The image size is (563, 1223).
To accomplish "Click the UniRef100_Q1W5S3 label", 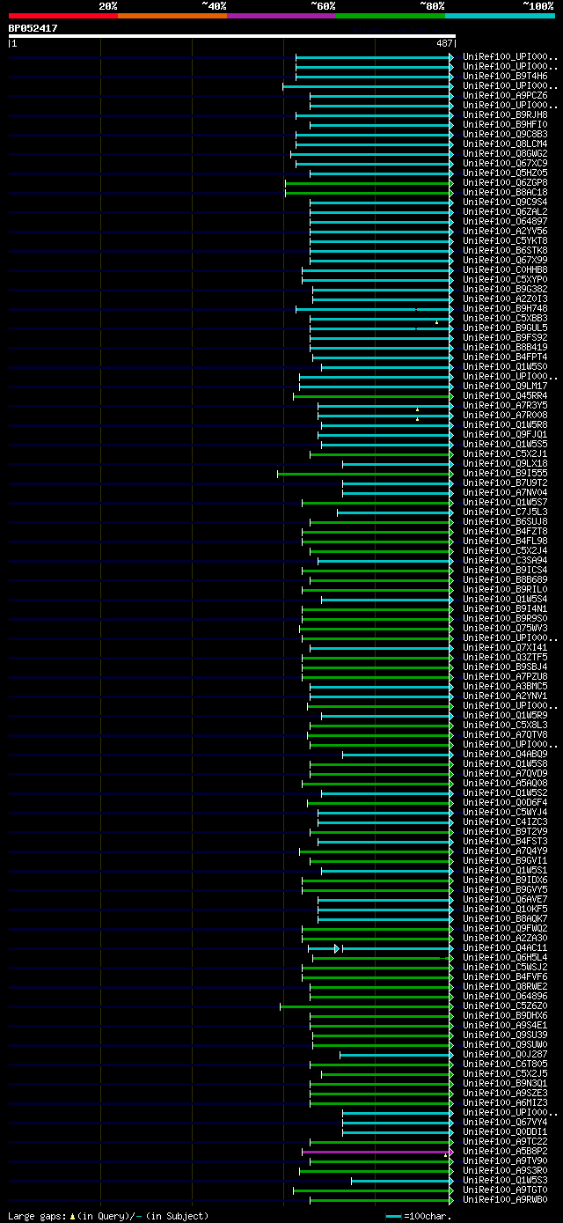I will [505, 1181].
